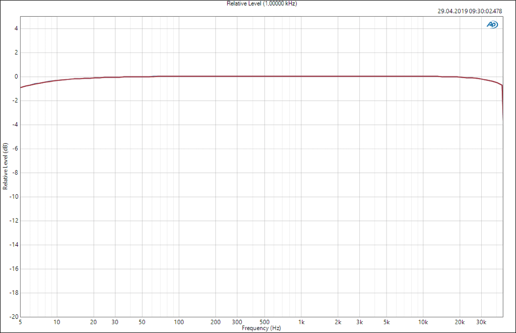Screen dimensions: 516x333
Task: Click the -20 label on the level axis
Action: (14, 317)
